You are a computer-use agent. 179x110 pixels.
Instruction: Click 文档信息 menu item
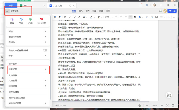pyautogui.click(x=28, y=75)
